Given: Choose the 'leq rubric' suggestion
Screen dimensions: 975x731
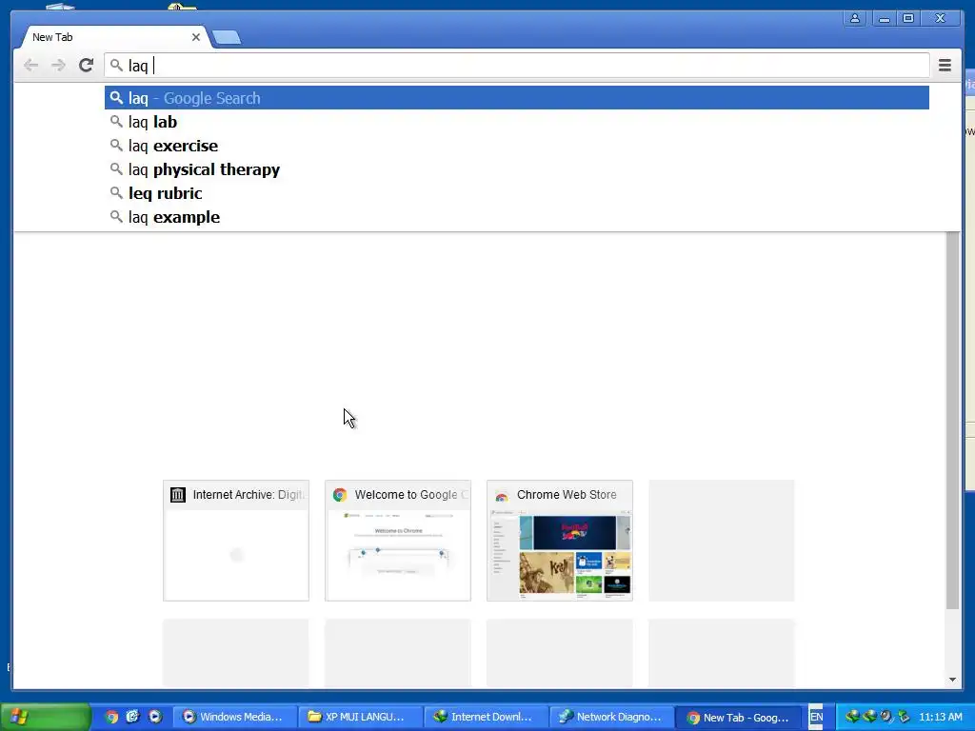Looking at the screenshot, I should coord(517,193).
